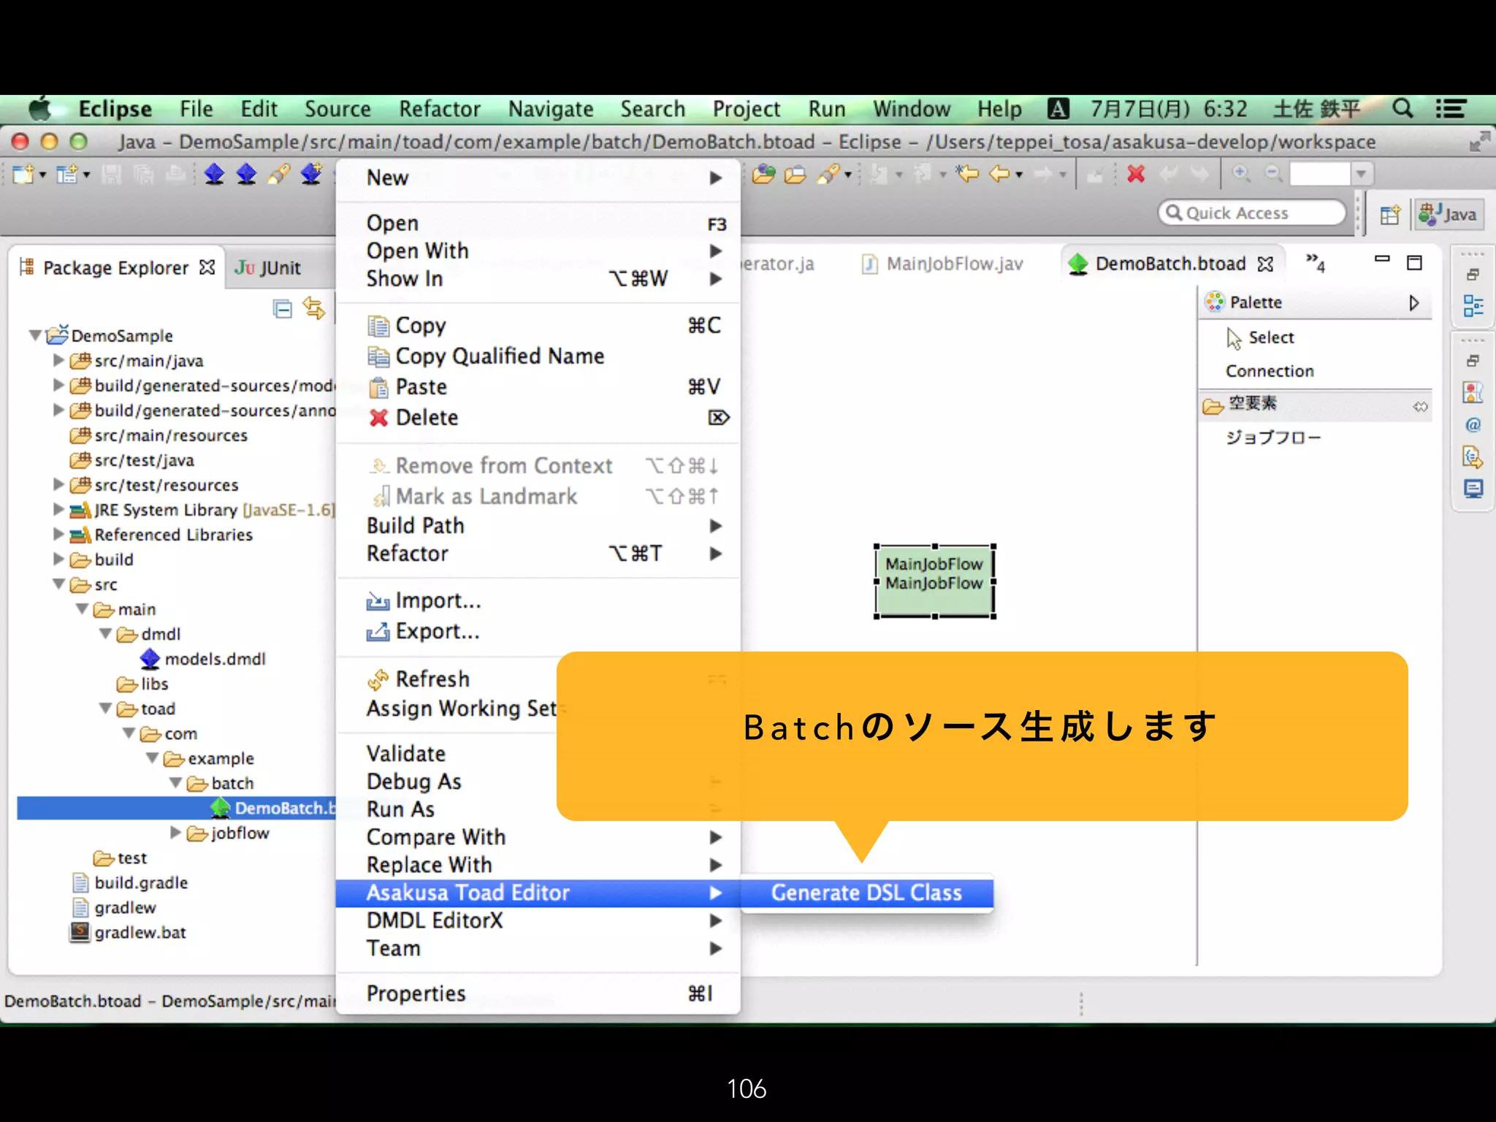Click the Quick Access search field

pyautogui.click(x=1252, y=213)
